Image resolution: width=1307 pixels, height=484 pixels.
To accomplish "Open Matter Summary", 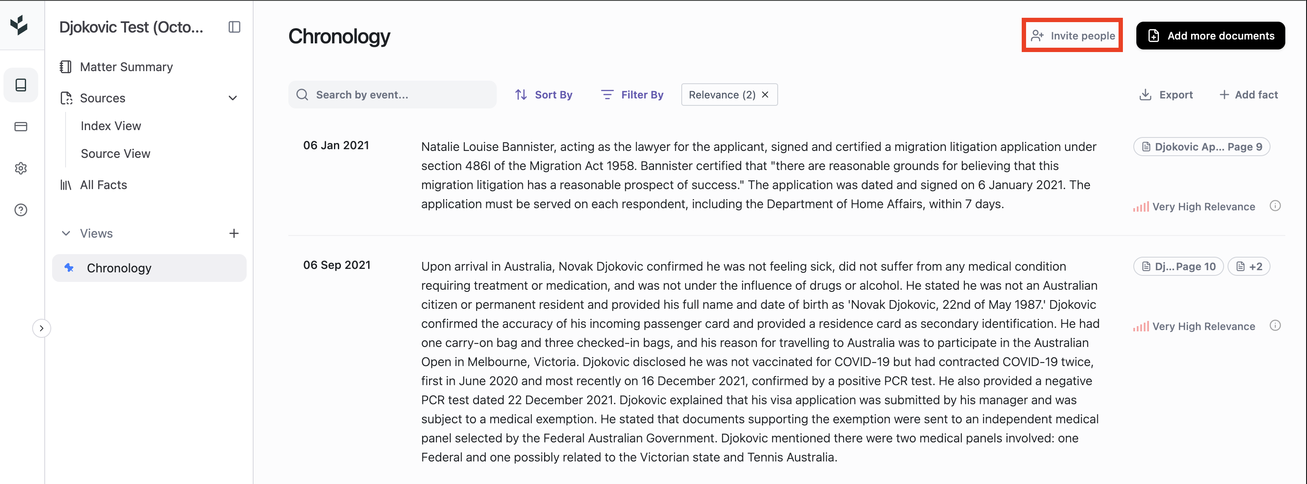I will 116,67.
